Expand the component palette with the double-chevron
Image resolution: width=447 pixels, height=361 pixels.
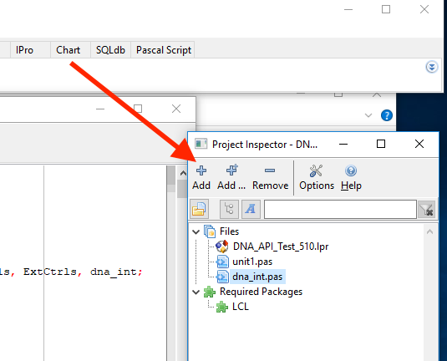point(432,68)
